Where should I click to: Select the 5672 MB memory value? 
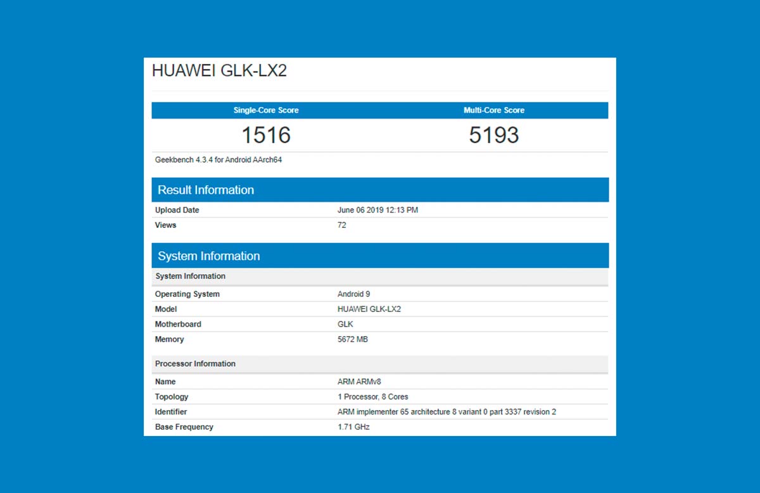pos(353,340)
